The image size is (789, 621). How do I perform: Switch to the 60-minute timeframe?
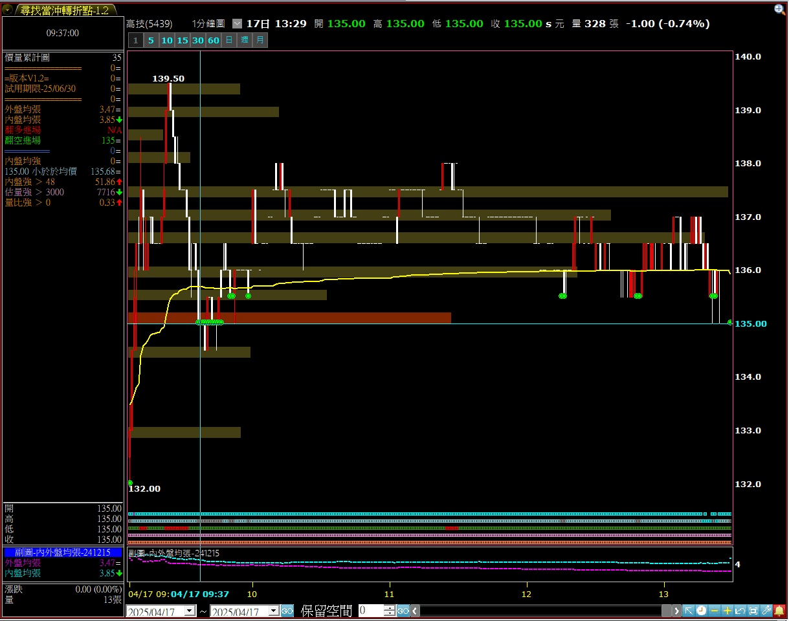[x=213, y=40]
